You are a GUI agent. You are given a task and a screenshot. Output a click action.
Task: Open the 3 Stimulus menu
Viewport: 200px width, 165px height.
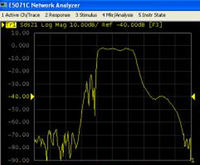point(86,15)
